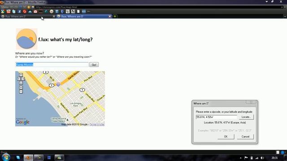Zoom in on the map with plus
Image resolution: width=287 pixels, height=161 pixels.
[21, 88]
